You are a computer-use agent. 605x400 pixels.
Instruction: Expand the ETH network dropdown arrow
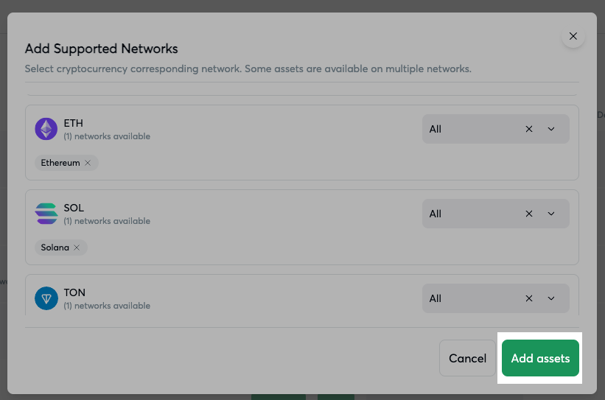coord(551,129)
